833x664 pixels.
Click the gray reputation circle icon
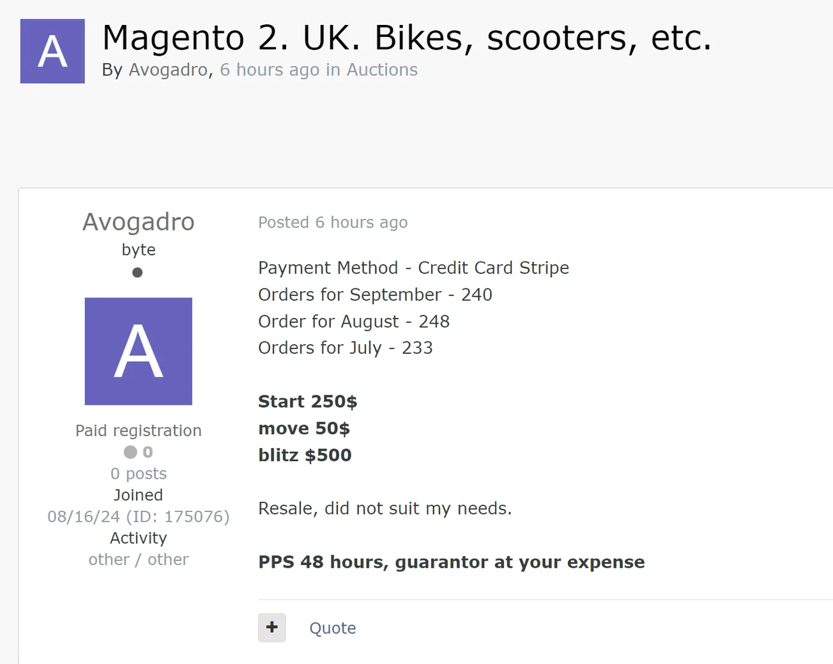130,452
